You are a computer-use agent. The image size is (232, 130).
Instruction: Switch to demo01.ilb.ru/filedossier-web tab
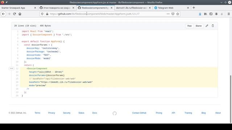tap(133, 8)
